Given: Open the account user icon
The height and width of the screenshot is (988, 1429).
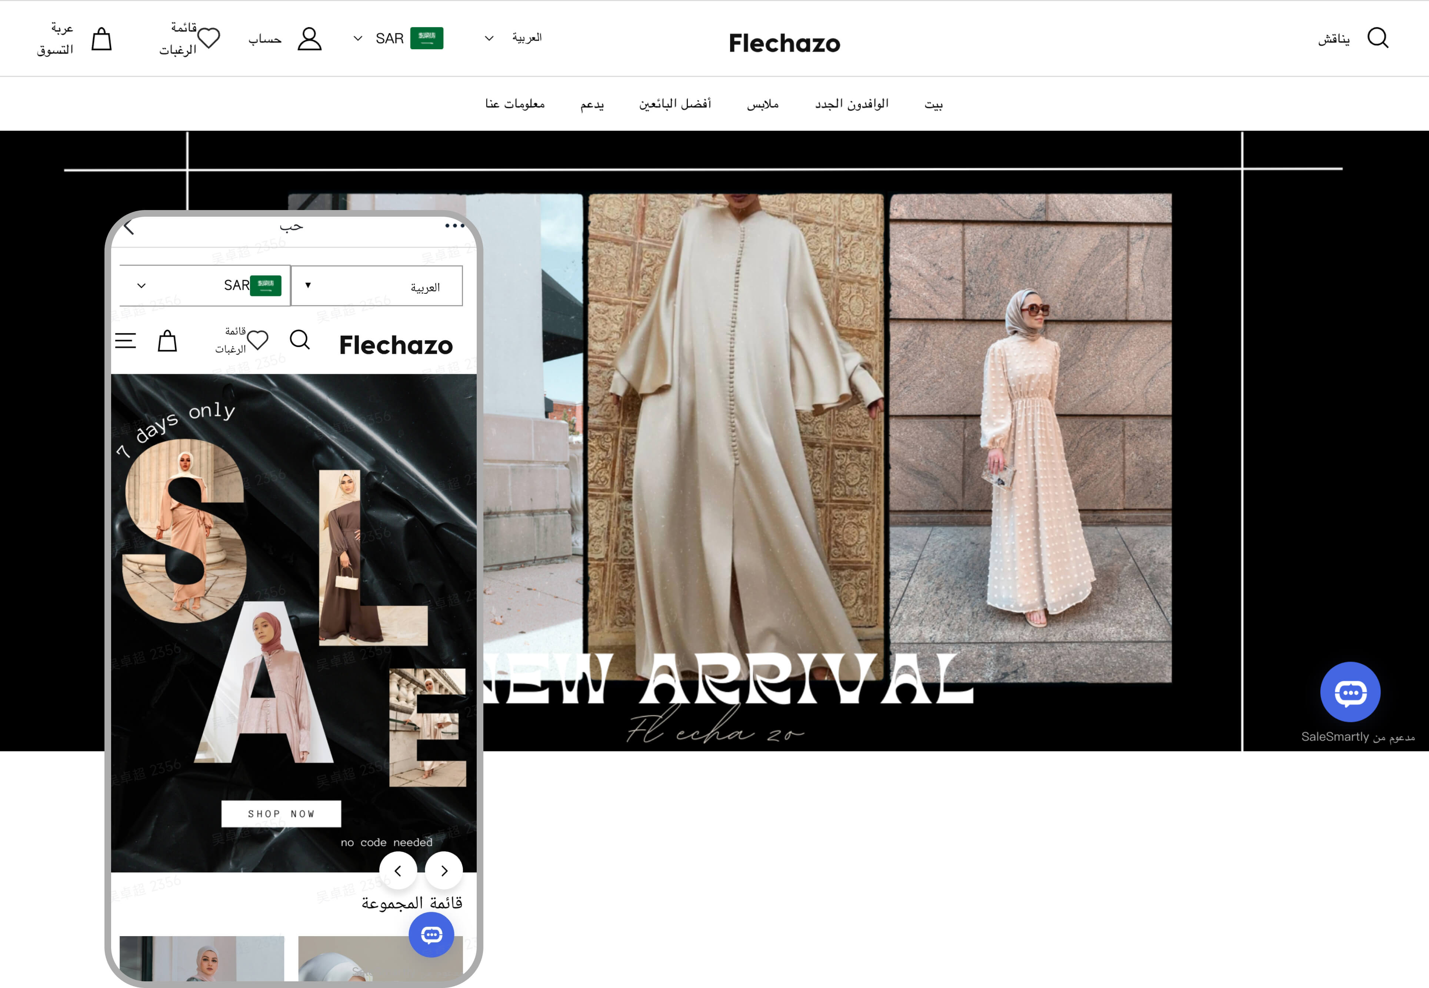Looking at the screenshot, I should coord(309,39).
